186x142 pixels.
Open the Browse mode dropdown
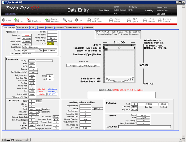[21, 140]
